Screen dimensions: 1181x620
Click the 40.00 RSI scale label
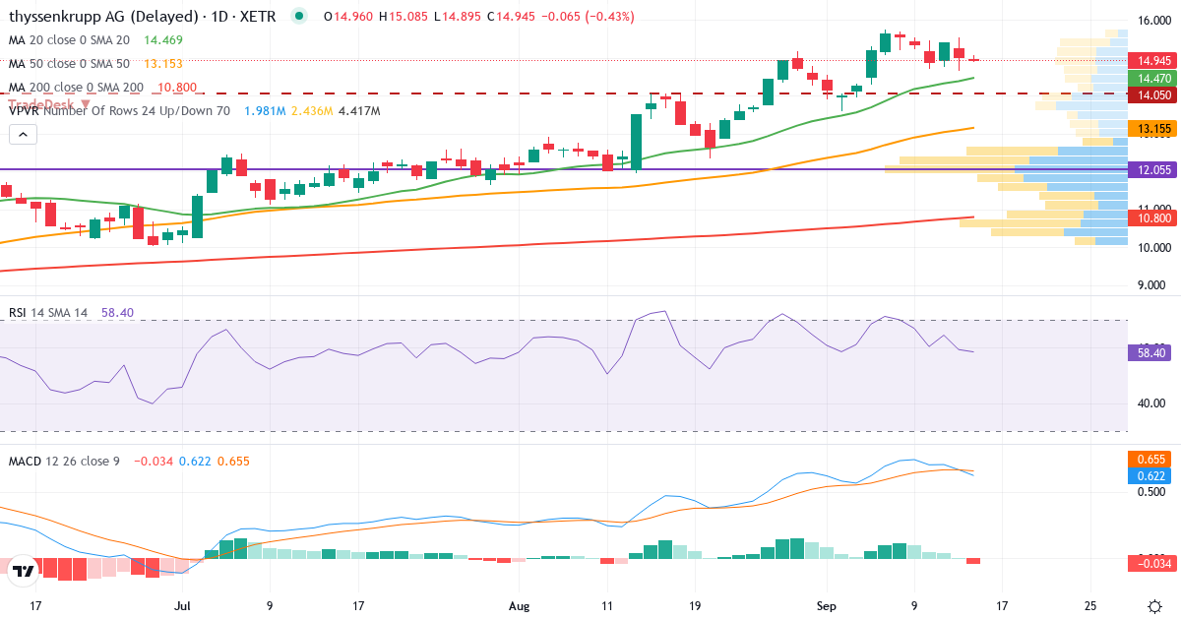(1152, 403)
